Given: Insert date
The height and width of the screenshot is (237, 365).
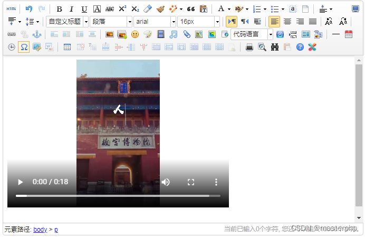Looking at the screenshot, I should (x=349, y=34).
